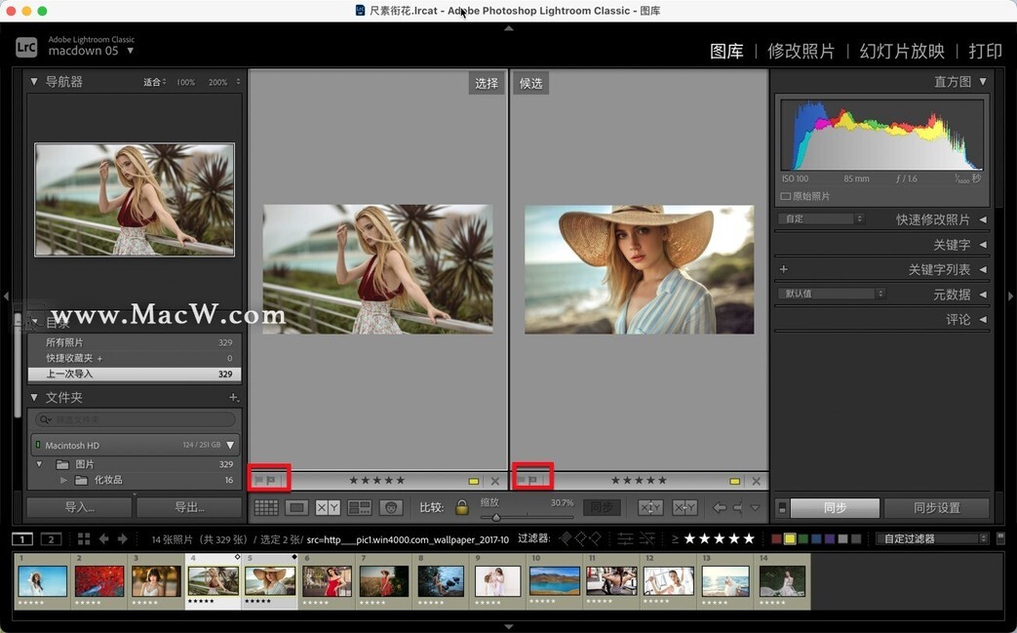Click the 导入... button

point(79,507)
